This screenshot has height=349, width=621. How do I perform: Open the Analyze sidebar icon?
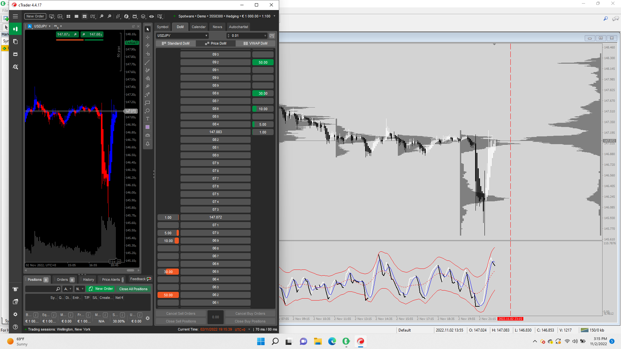15,67
